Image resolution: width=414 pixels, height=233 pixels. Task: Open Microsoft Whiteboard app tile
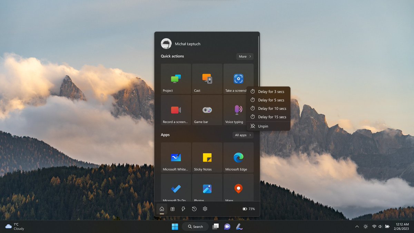(x=176, y=157)
